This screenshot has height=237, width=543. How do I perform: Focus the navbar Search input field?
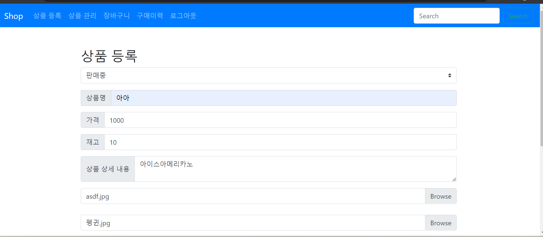point(456,16)
